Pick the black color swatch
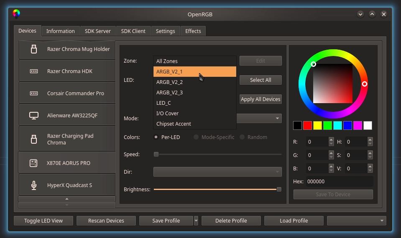Image resolution: width=401 pixels, height=238 pixels. 297,125
